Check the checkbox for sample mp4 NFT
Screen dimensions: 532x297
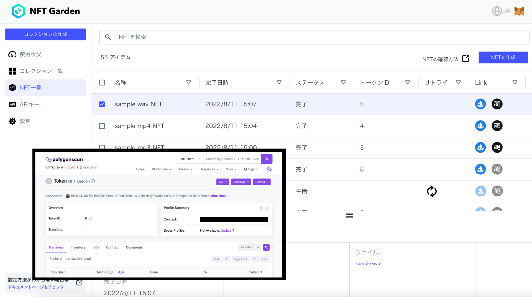102,126
